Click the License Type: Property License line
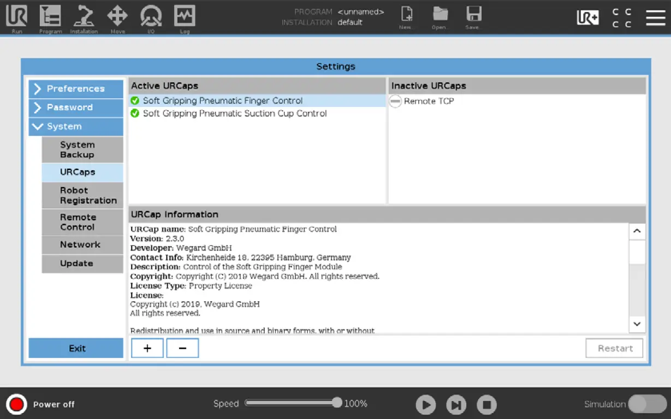The width and height of the screenshot is (671, 419). (191, 286)
